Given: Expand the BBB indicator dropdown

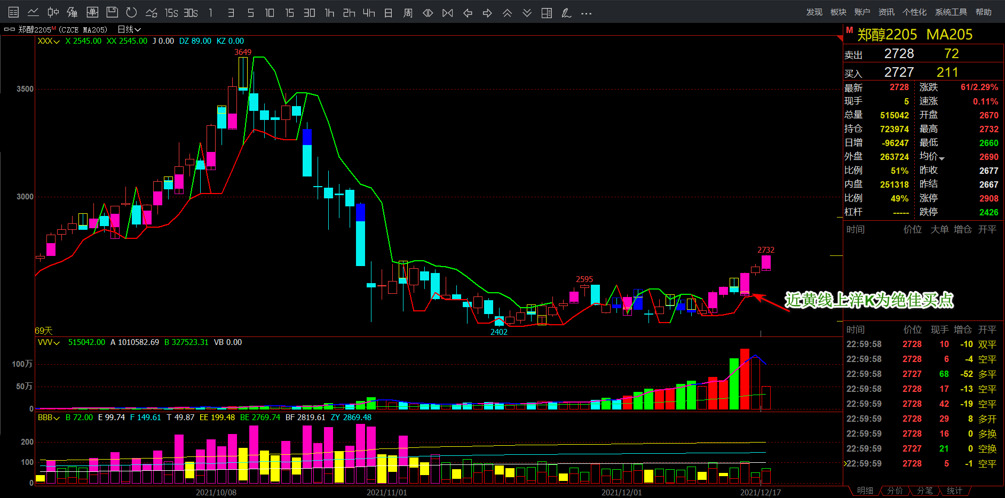Looking at the screenshot, I should (49, 417).
